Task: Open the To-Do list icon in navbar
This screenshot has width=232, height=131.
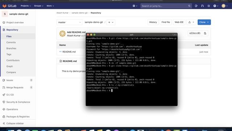Action: pyautogui.click(x=209, y=6)
